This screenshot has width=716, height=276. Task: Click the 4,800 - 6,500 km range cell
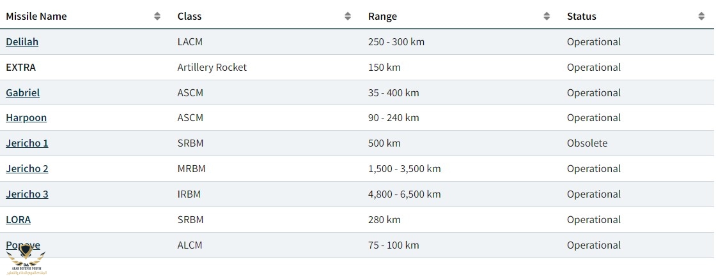pyautogui.click(x=404, y=194)
